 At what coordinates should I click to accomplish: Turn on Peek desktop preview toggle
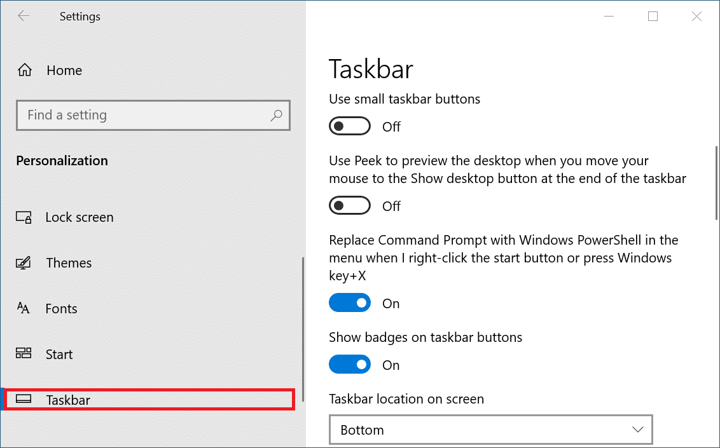[349, 206]
